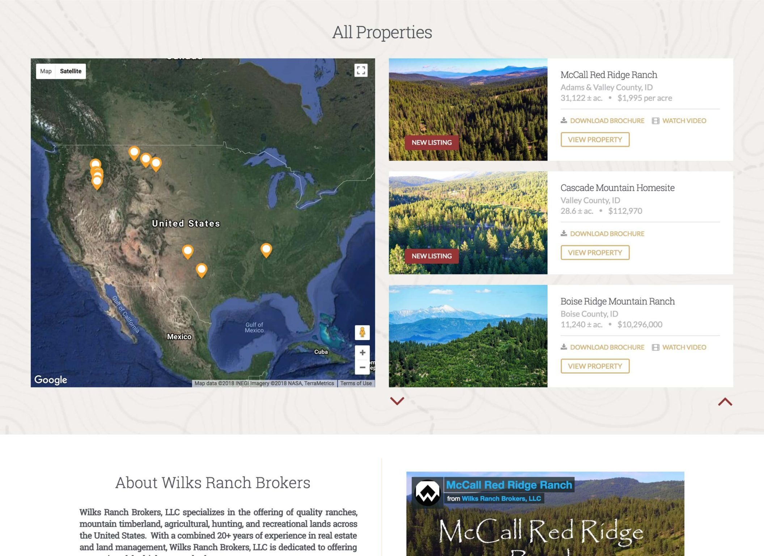
Task: Click the Wilks Ranch Brokers video logo
Action: coord(427,493)
